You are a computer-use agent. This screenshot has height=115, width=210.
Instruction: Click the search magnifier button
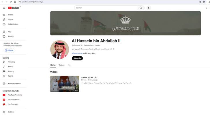click(x=141, y=8)
